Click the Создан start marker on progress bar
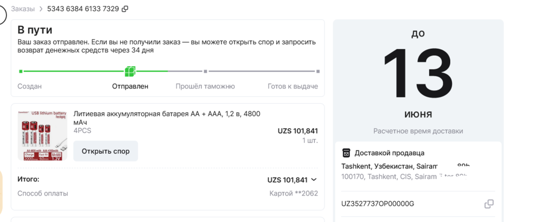Screen dimensions: 543x222 point(21,71)
